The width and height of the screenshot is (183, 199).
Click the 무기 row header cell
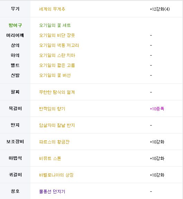tap(15, 9)
